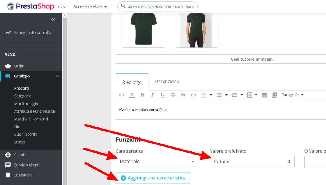Open the Paragrafo format dropdown
The width and height of the screenshot is (326, 185).
(x=292, y=95)
